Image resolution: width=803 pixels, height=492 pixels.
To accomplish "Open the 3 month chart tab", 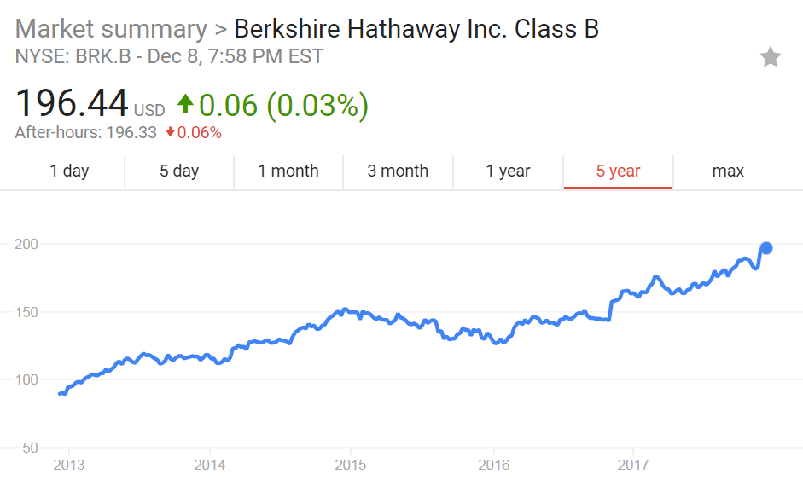I will pos(398,171).
